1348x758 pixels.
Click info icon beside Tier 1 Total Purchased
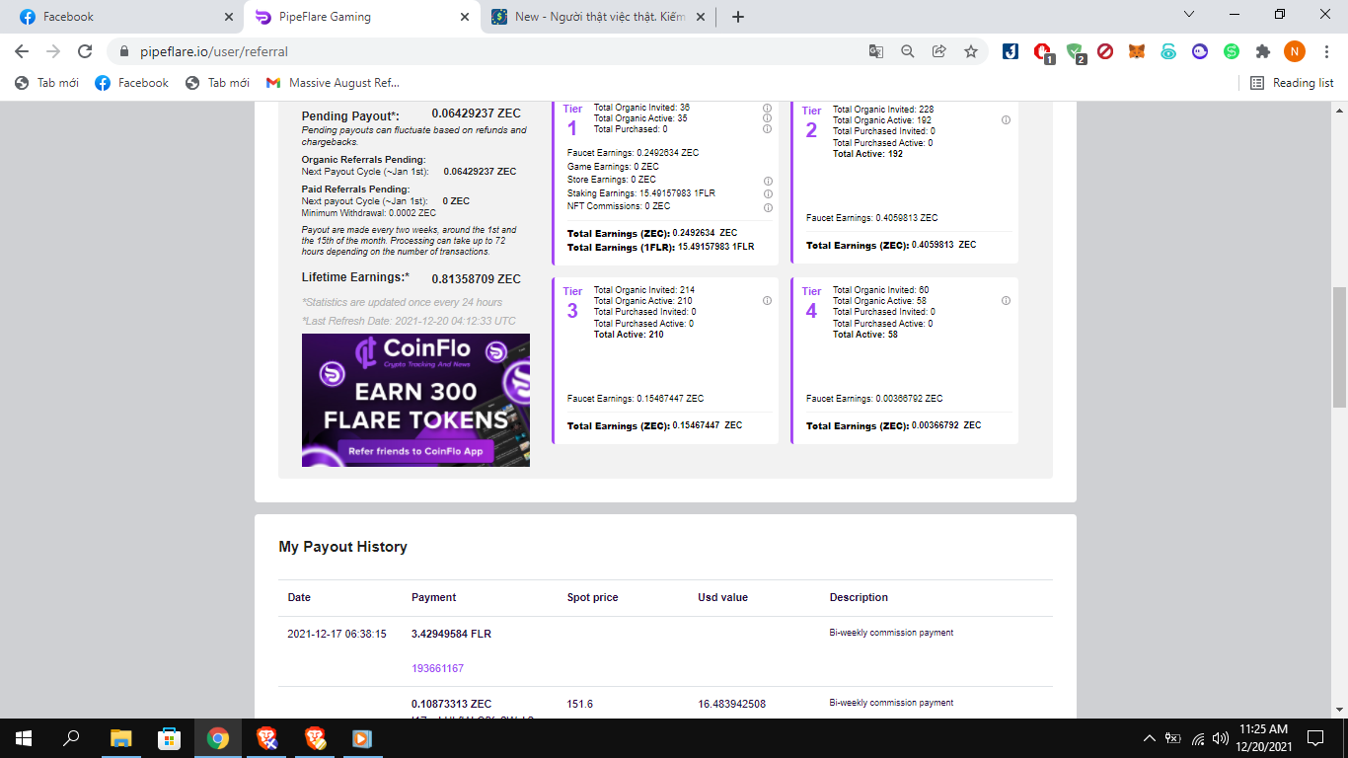click(x=767, y=129)
